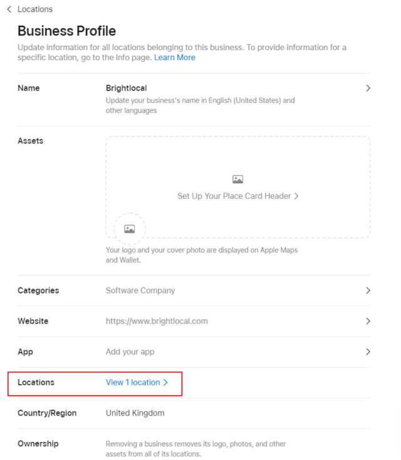Click the Add your app field
The width and height of the screenshot is (401, 460).
pyautogui.click(x=130, y=352)
